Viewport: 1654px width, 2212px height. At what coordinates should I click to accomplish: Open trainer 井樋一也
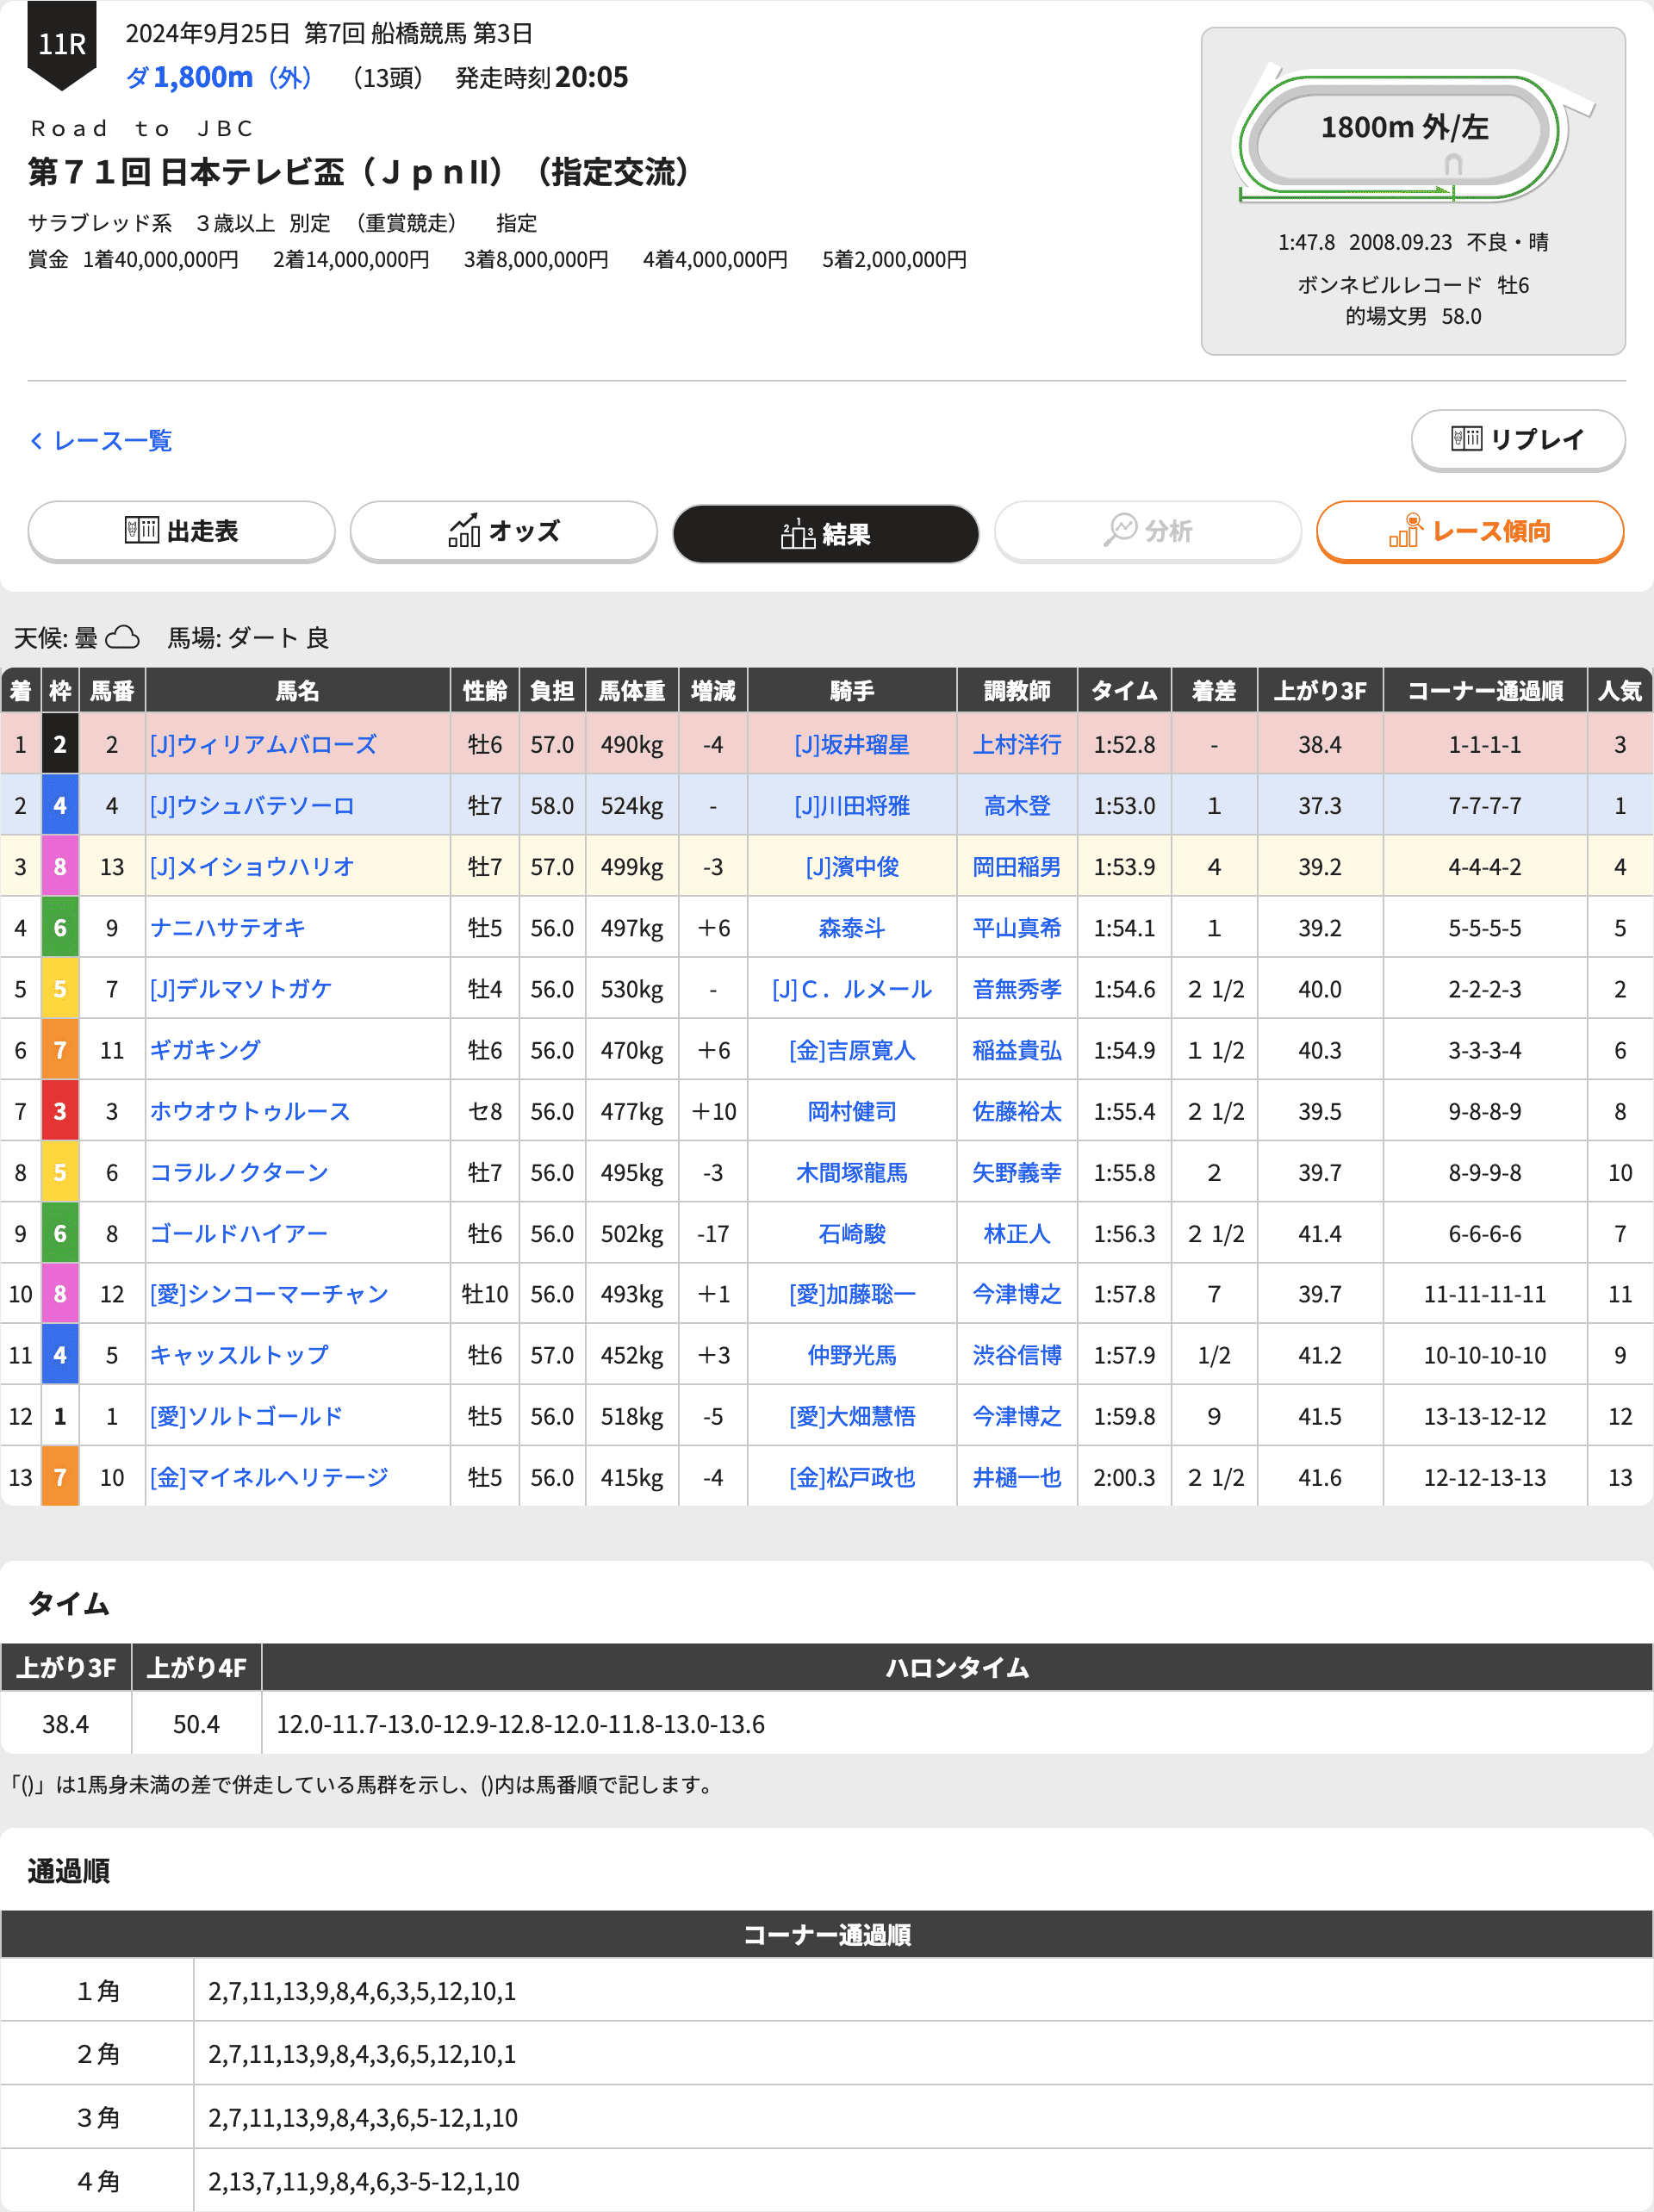(1017, 1476)
